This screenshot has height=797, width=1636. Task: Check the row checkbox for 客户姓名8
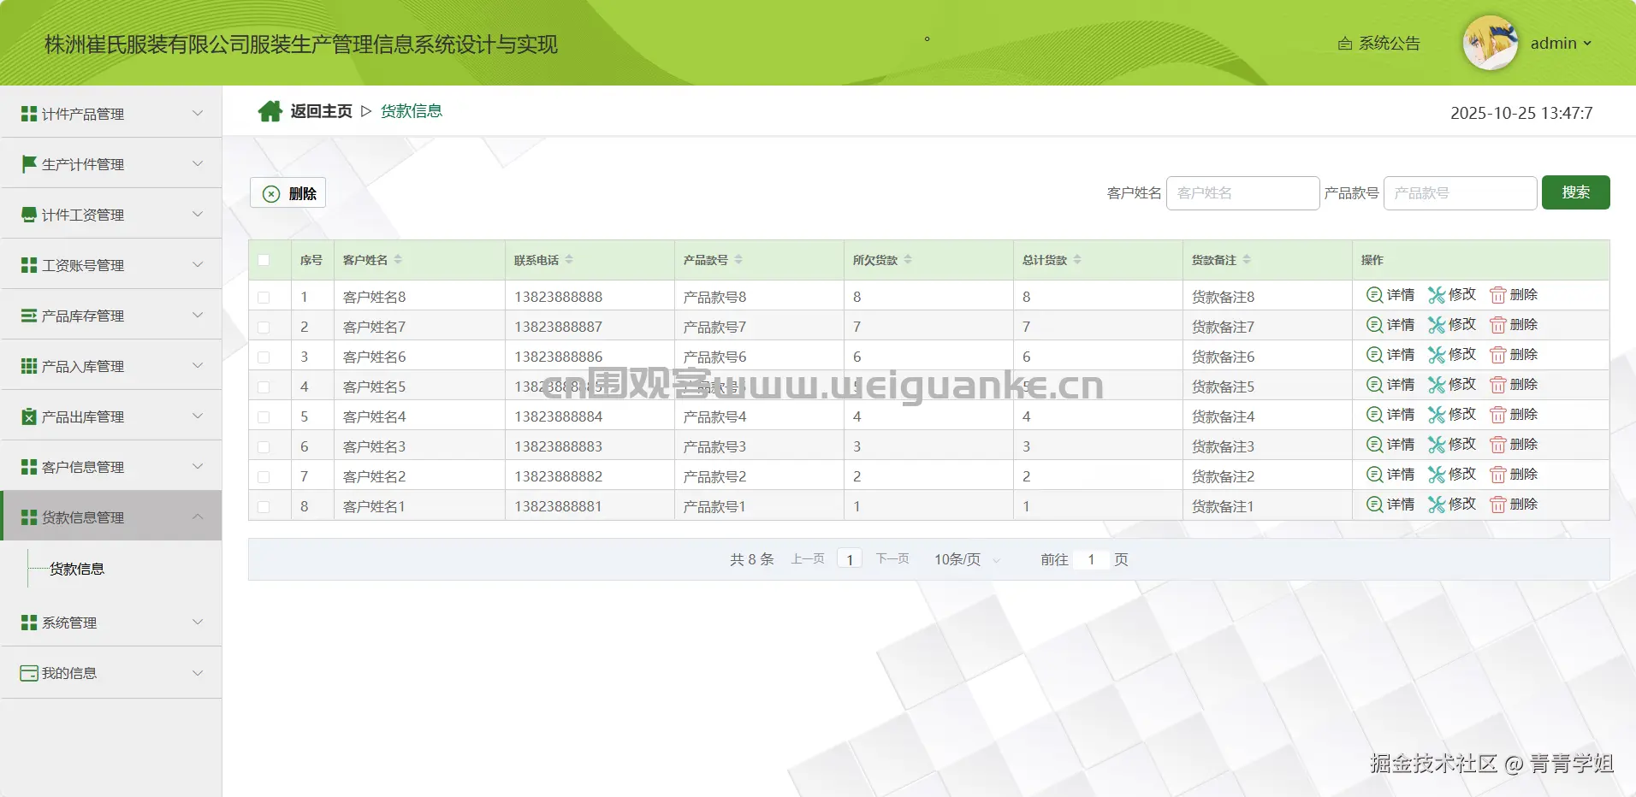264,298
